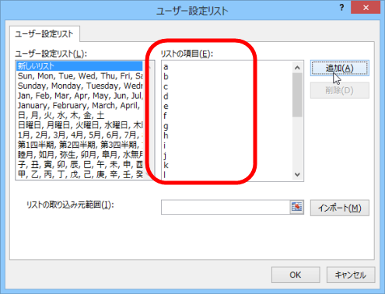This screenshot has height=294, width=385.
Task: Click entry 'f' in list entries box
Action: [165, 116]
